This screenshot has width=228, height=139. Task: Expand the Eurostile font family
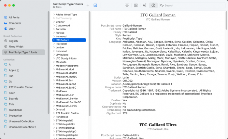tap(54, 29)
